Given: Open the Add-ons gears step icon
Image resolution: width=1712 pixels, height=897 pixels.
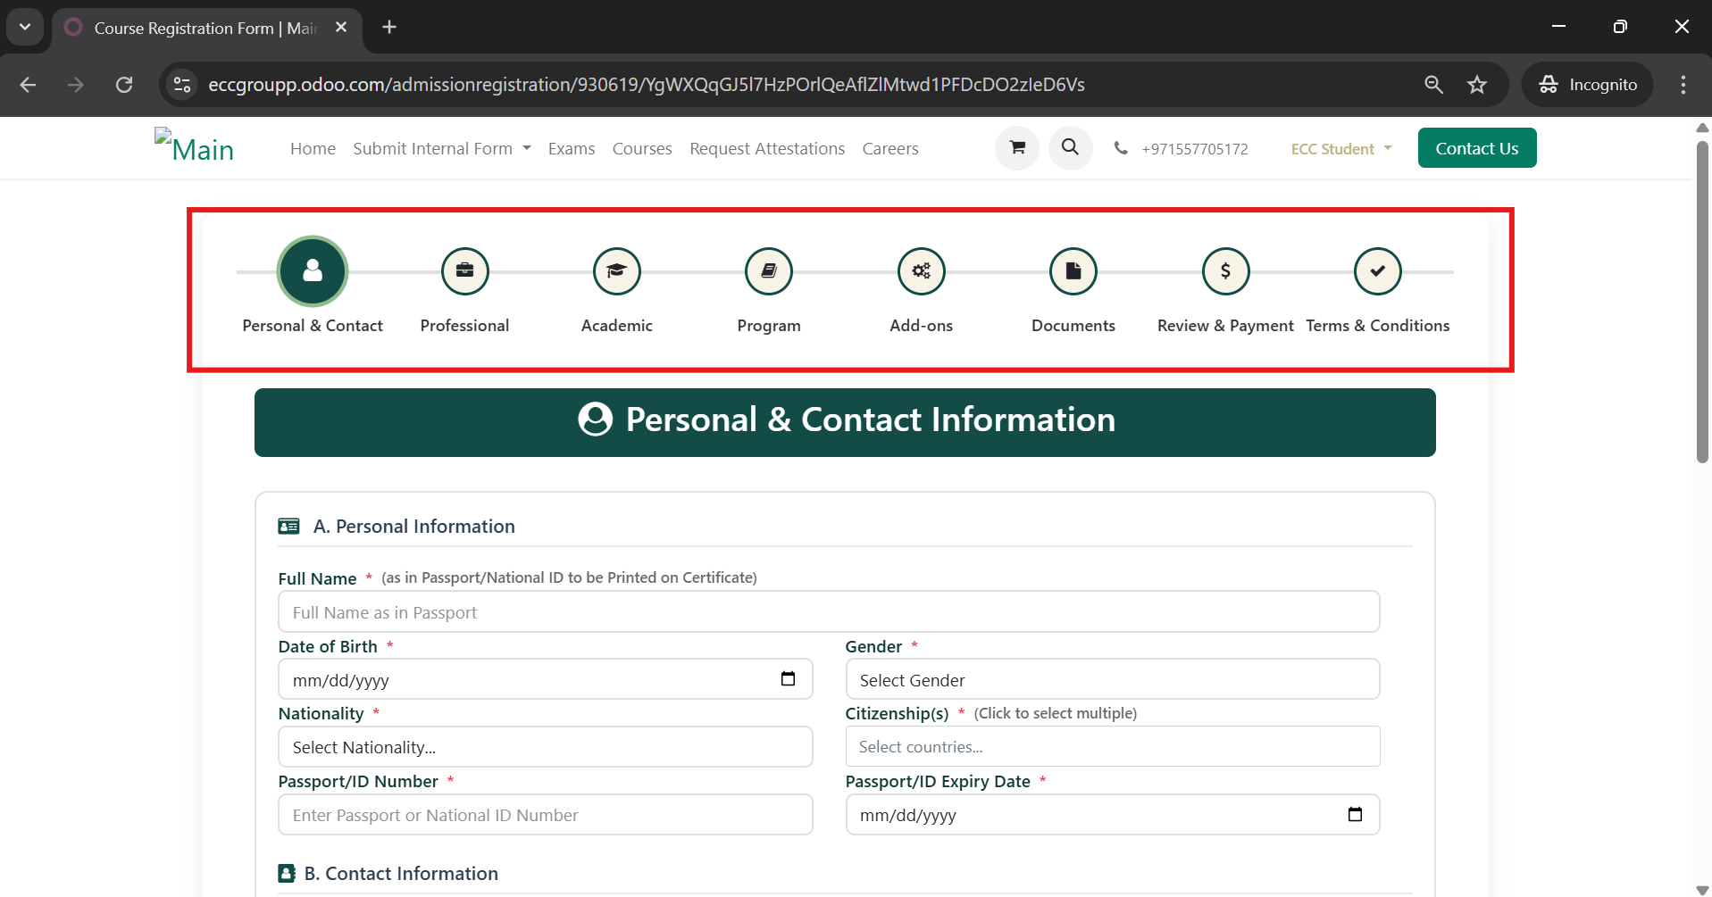Looking at the screenshot, I should 921,271.
